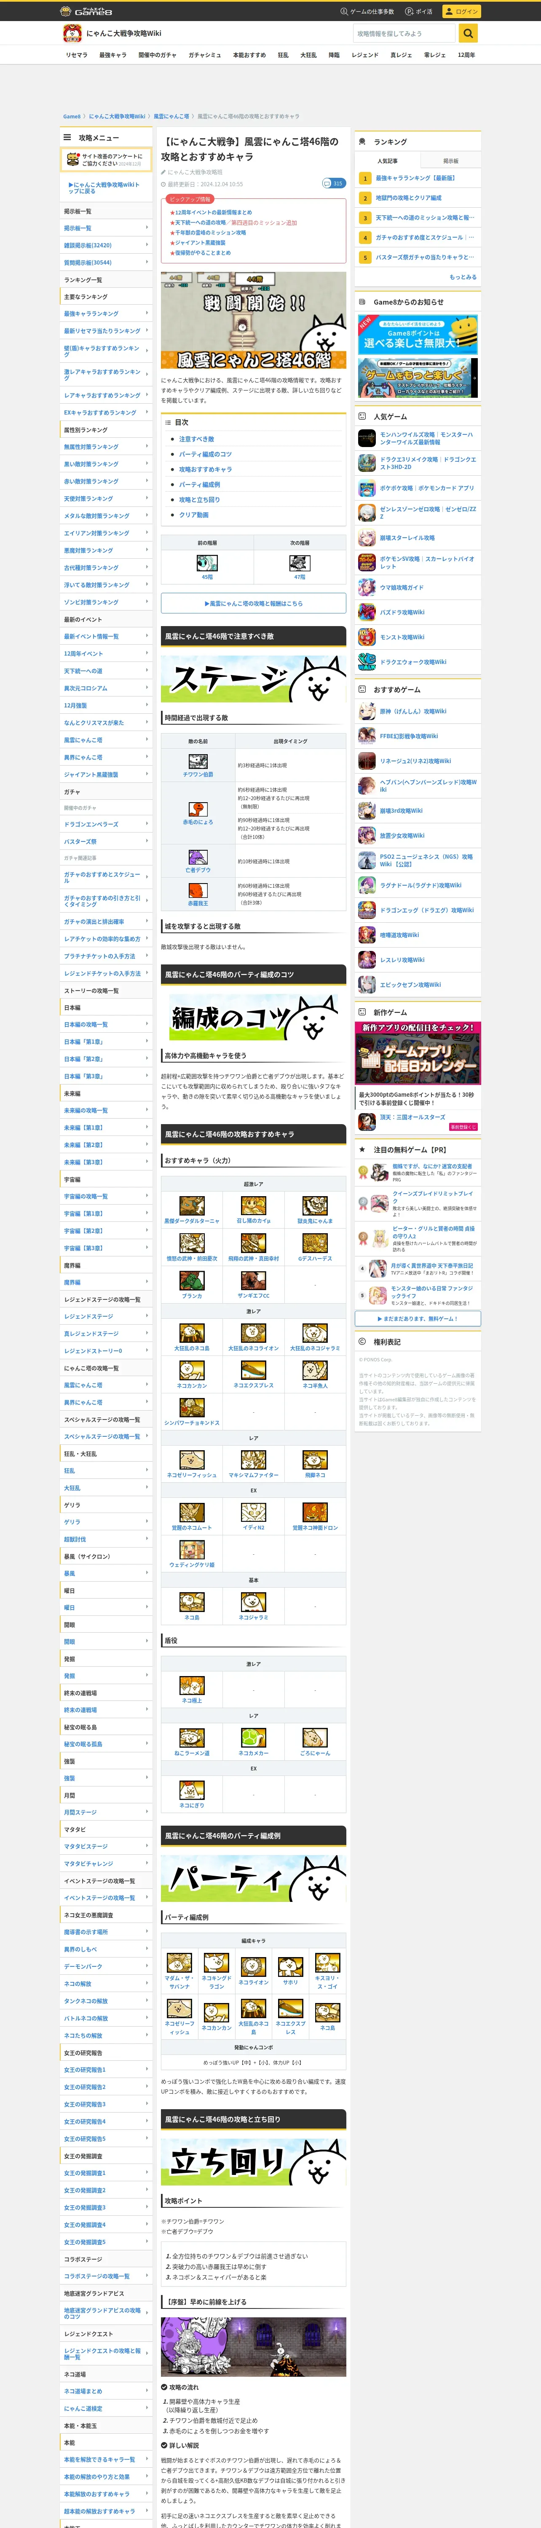Open the 大狂乱 navigation item
The image size is (541, 2528).
308,55
